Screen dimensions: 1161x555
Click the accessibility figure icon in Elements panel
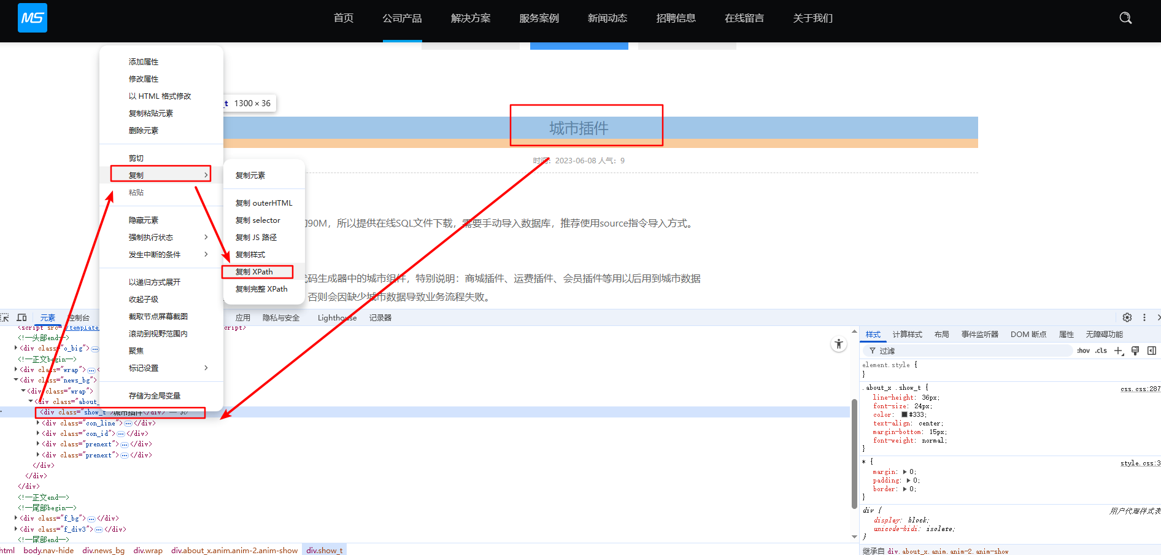coord(838,344)
